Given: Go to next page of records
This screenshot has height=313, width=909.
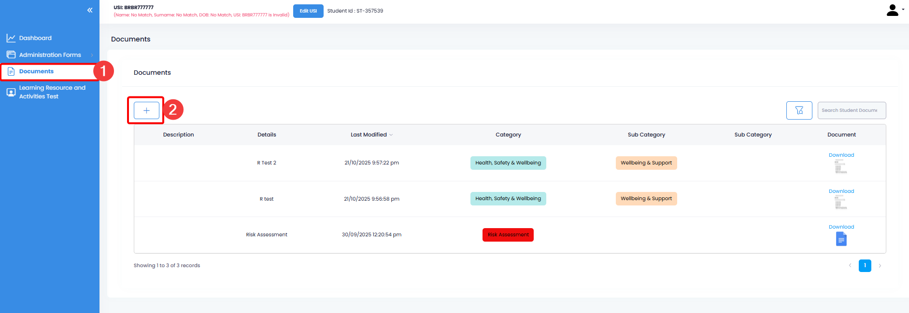Looking at the screenshot, I should 880,266.
